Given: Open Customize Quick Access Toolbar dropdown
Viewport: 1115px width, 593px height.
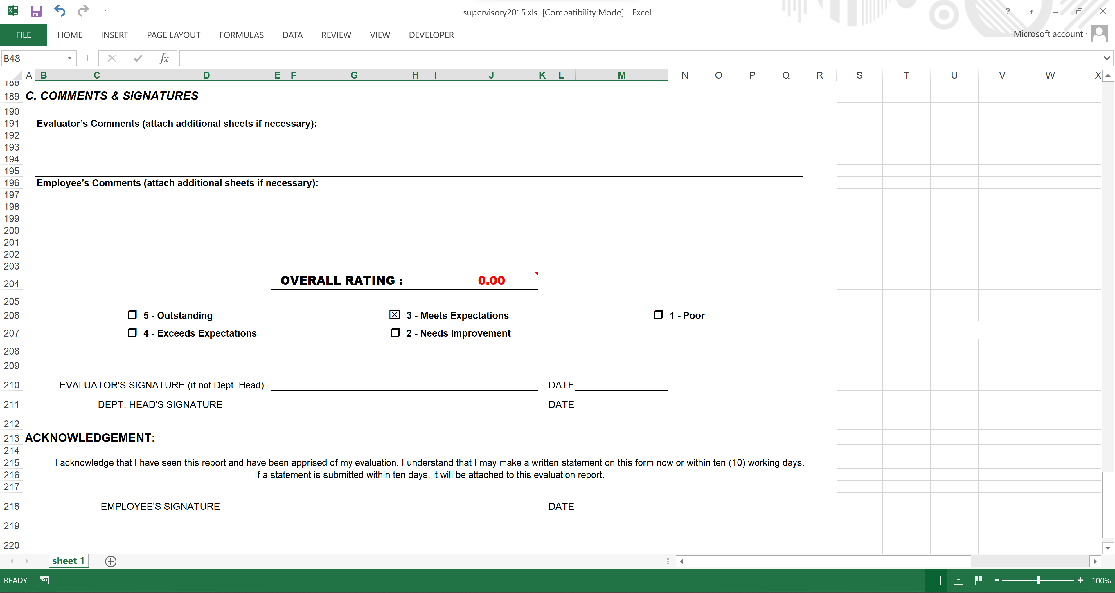Looking at the screenshot, I should [106, 10].
